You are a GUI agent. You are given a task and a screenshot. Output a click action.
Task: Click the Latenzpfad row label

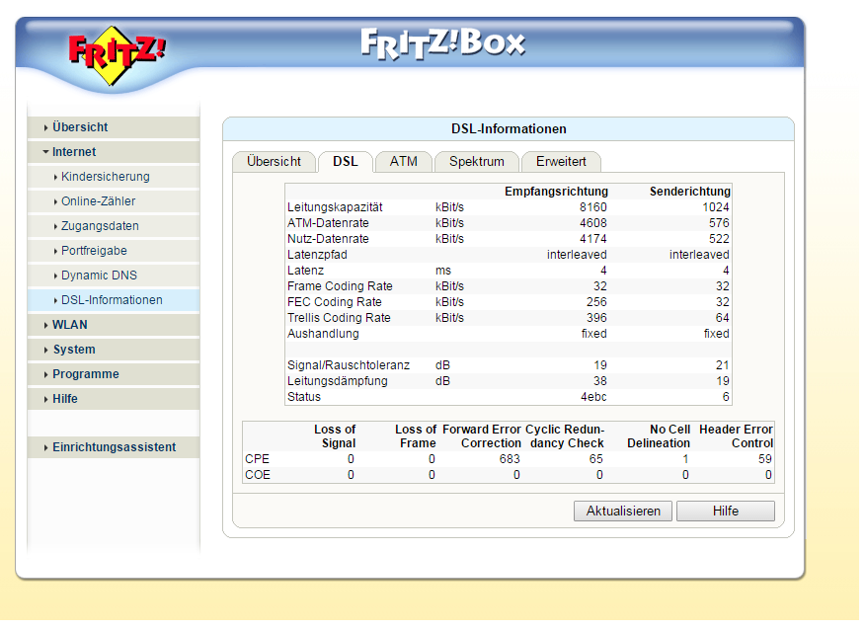[x=317, y=256]
